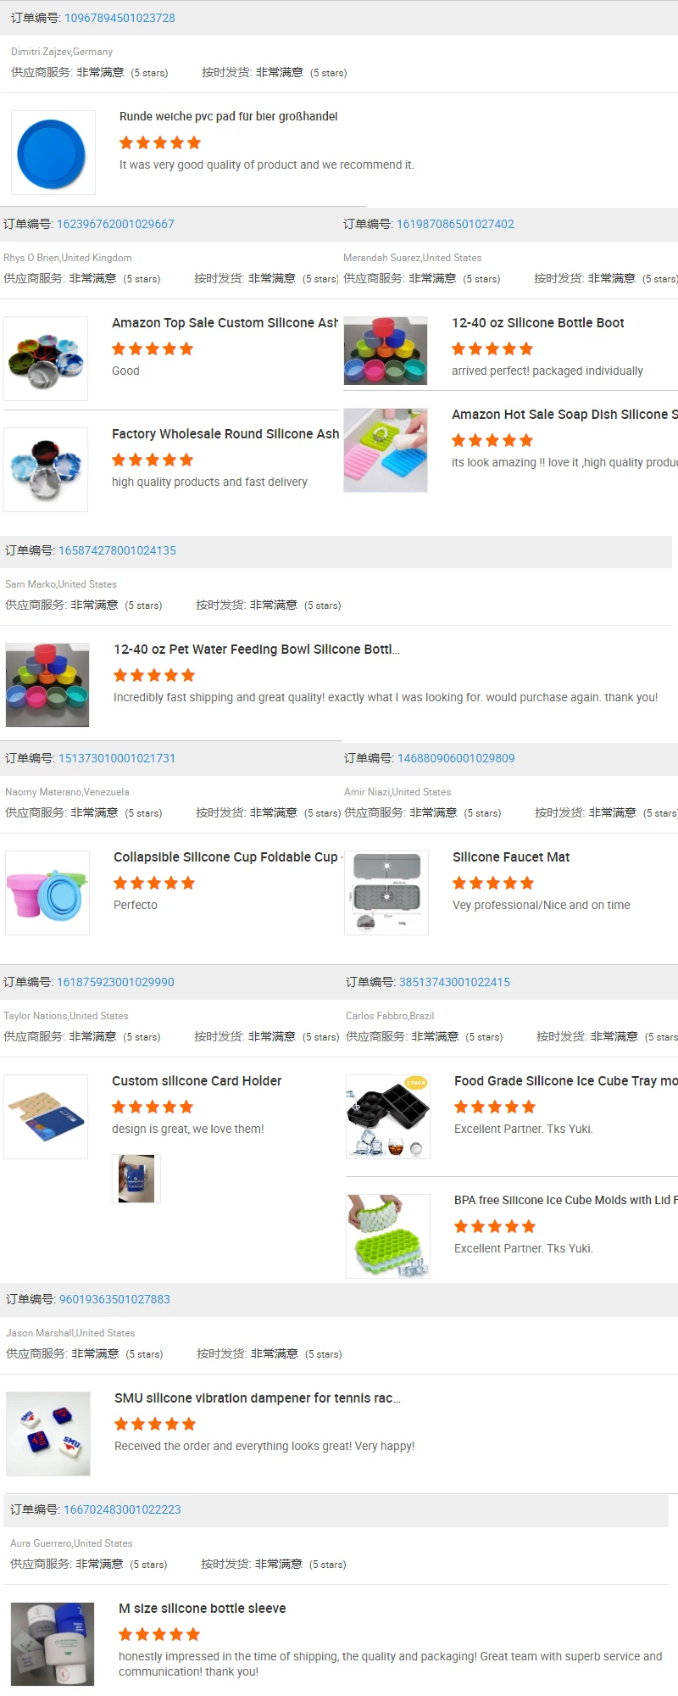This screenshot has width=678, height=1696.
Task: Click the blue round PVC pad thumbnail
Action: click(x=53, y=153)
